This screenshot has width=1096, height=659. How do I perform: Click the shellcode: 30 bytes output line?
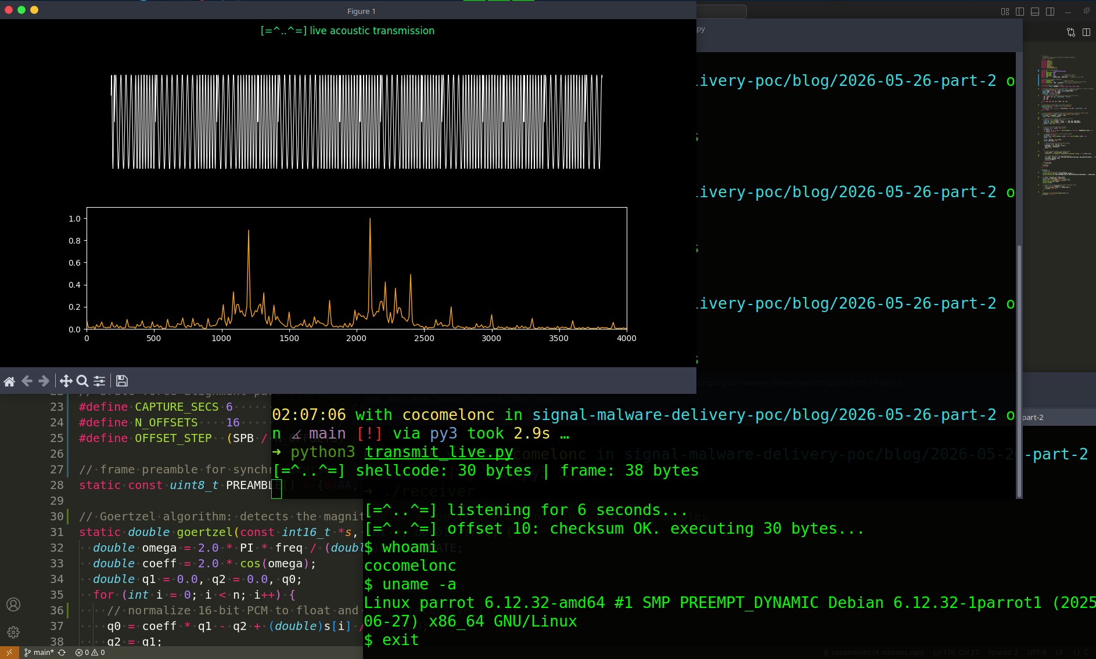click(486, 470)
